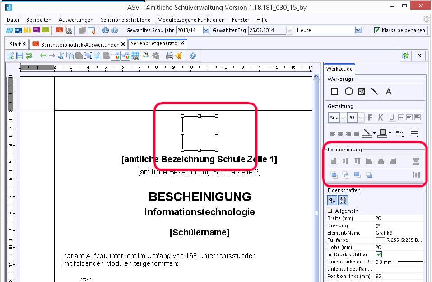Open the Auswertungen menu

[76, 20]
